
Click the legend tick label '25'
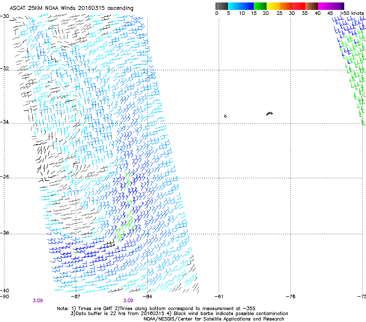click(279, 13)
